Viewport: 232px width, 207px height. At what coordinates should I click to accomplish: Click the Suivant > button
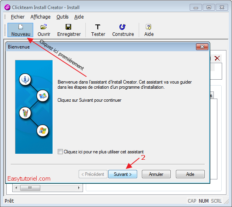point(123,174)
